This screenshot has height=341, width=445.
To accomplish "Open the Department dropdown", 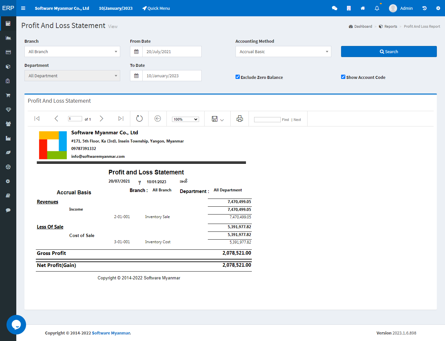I will pos(72,76).
